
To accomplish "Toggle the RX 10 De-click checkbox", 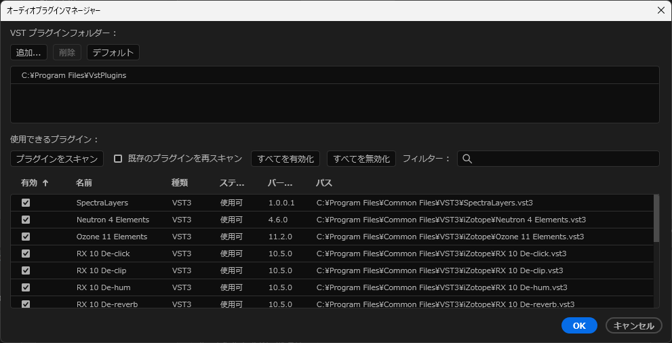I will click(26, 254).
